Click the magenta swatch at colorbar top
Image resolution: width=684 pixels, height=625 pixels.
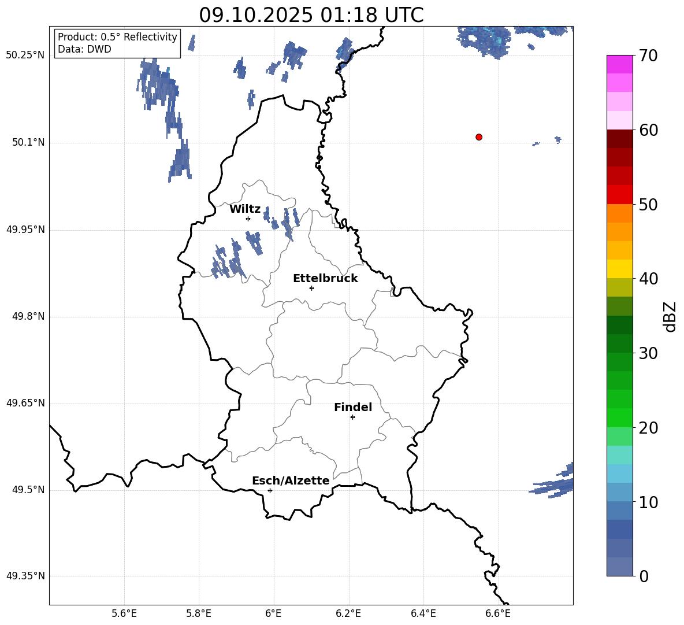click(619, 64)
